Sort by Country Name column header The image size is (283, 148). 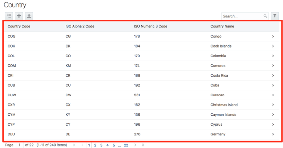click(222, 26)
